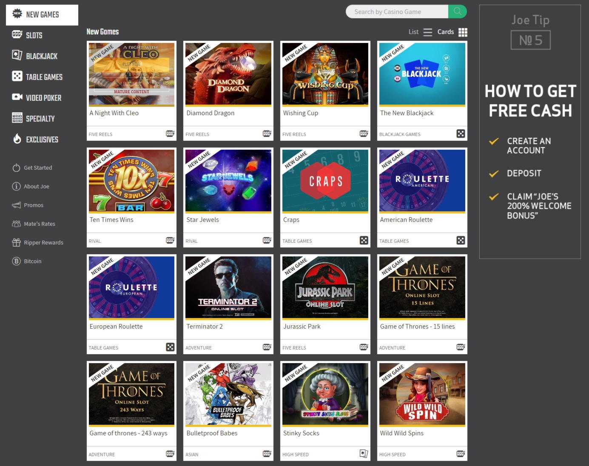Click the green search magnifier button

[x=457, y=11]
